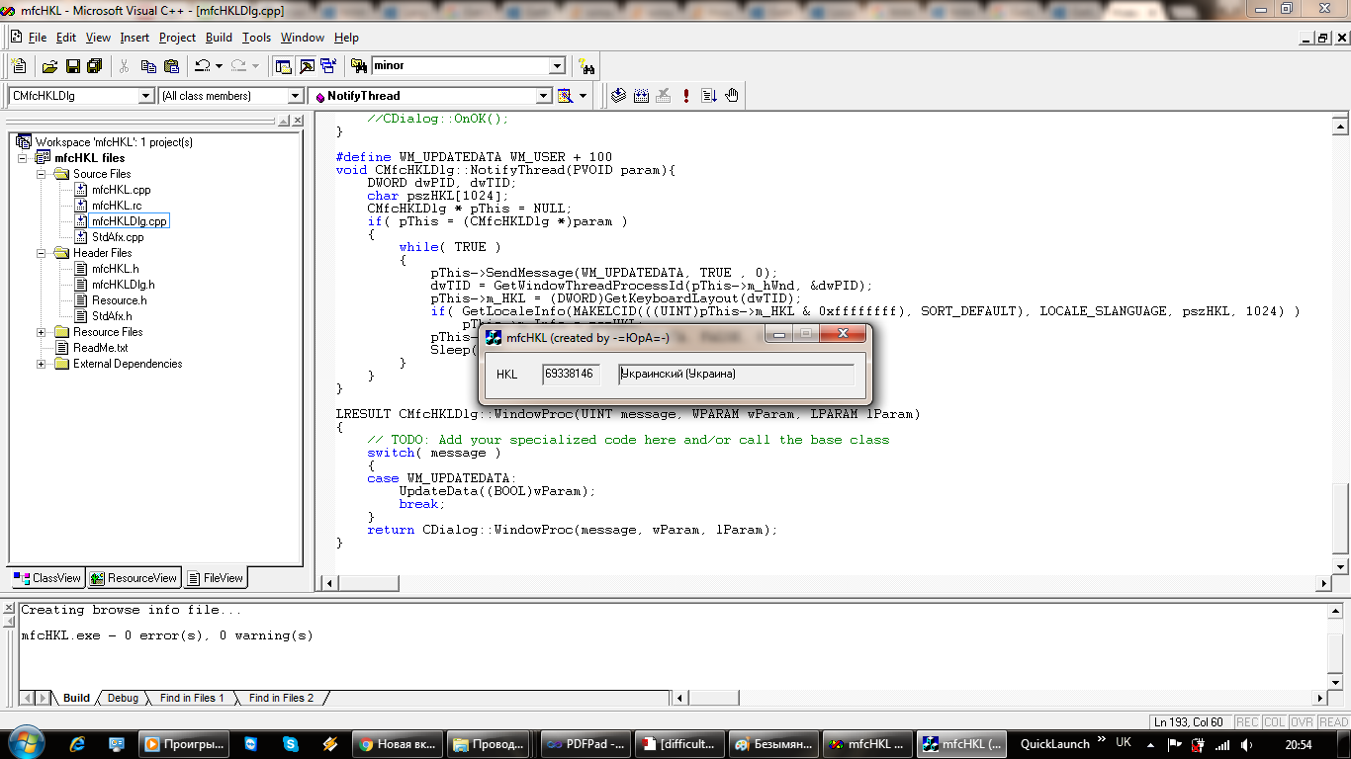Screen dimensions: 1351x759
Task: Open the NotifyThread member function dropdown
Action: tap(543, 96)
